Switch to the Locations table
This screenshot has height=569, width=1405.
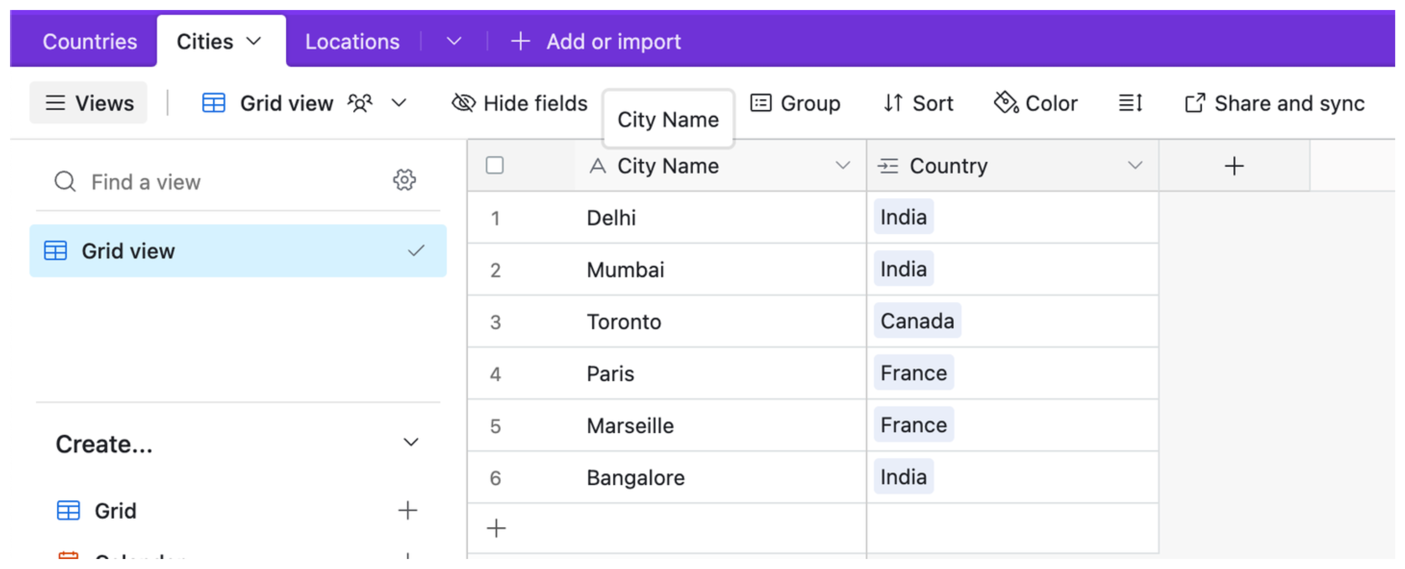pos(353,40)
